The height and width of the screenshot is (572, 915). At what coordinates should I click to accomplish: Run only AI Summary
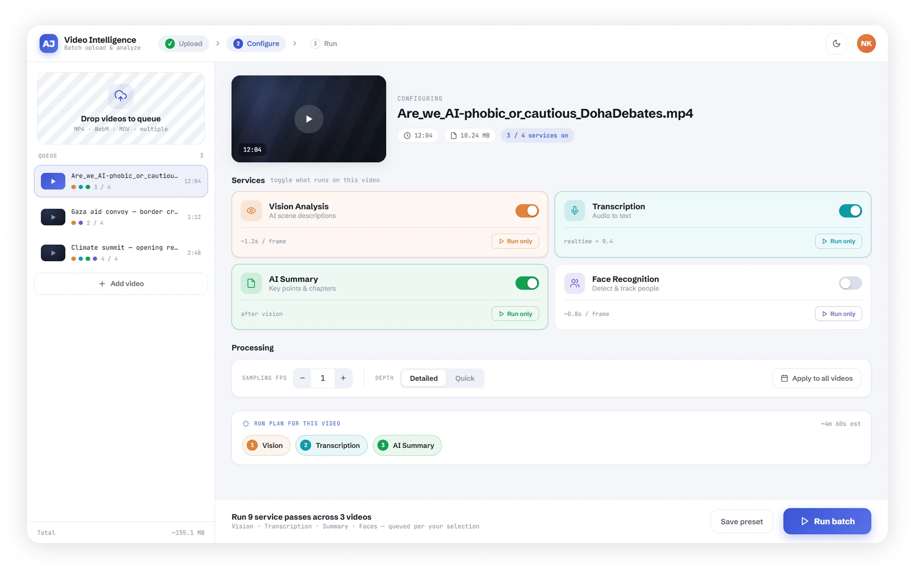pyautogui.click(x=515, y=314)
